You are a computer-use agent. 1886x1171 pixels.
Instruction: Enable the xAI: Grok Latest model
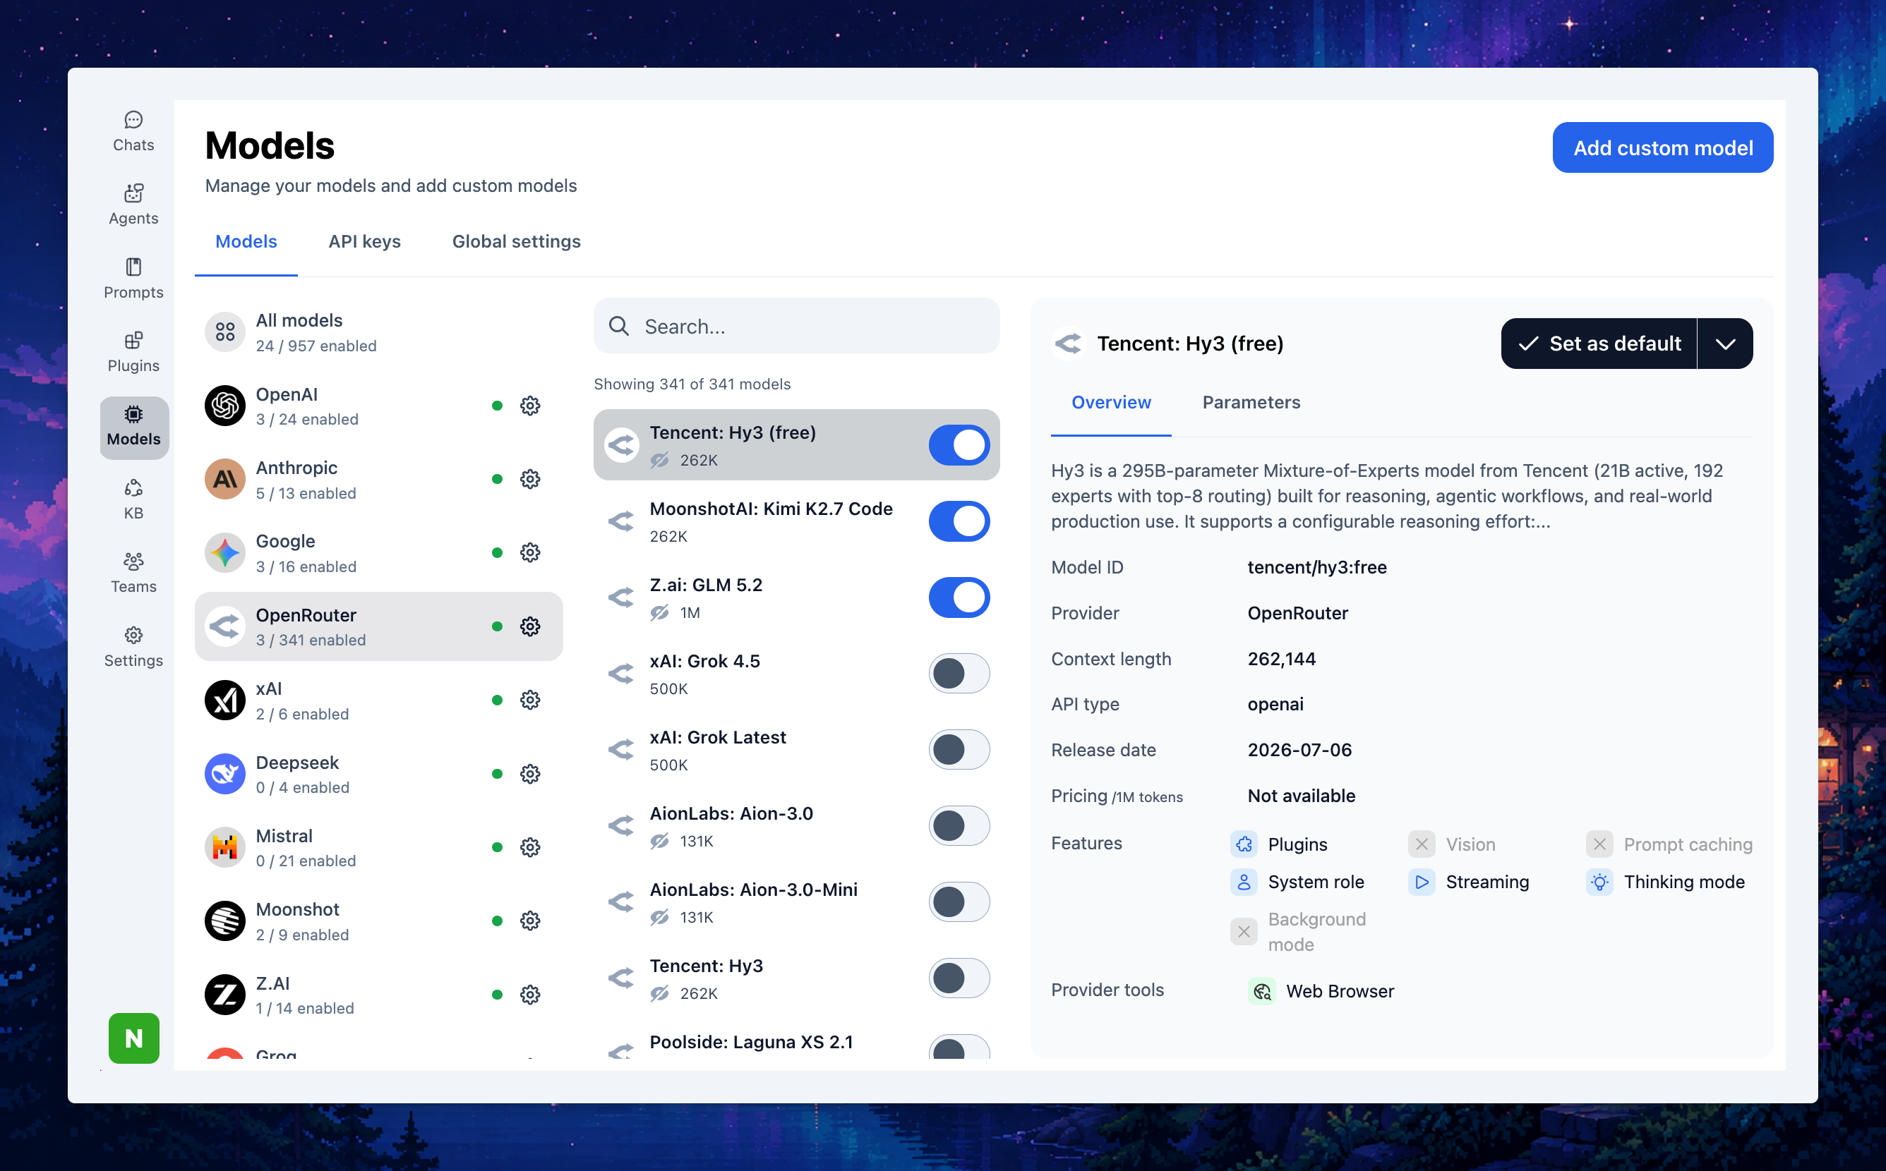(x=959, y=750)
